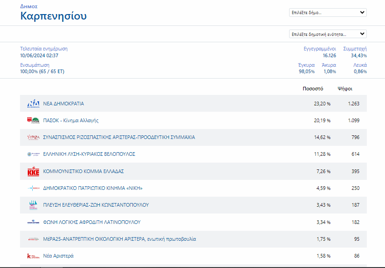Open ΦΩΝΗ ΛΟΓΙΚΗΣ ΑΦΡΟΔΙΤΗ ΛΑΤΙΝΟΠΟΥΛΟΥ link
Viewport: 385px width, 268px height.
[92, 222]
